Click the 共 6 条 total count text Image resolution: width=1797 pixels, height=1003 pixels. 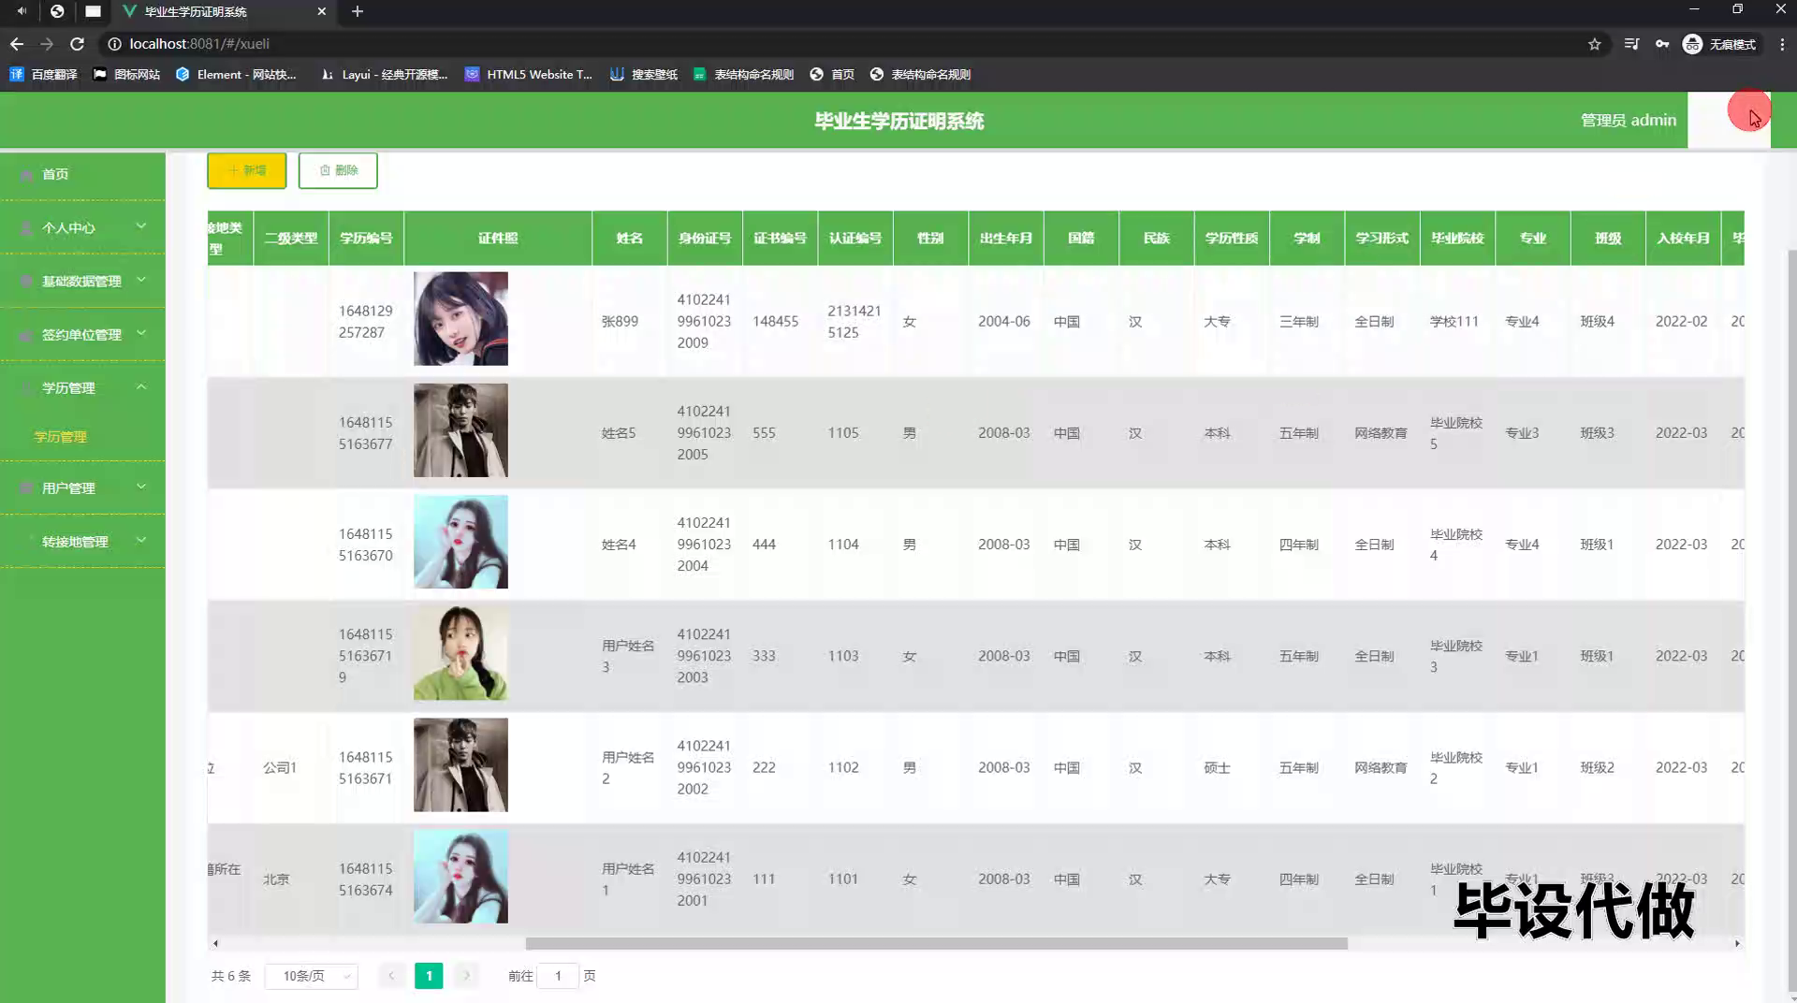231,976
